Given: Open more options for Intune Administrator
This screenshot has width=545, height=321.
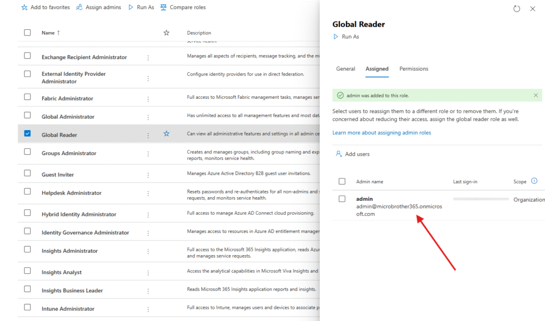Looking at the screenshot, I should [x=148, y=309].
